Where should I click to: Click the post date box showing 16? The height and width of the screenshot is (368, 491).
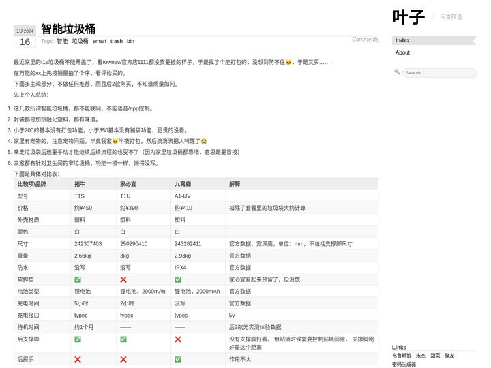coord(25,42)
